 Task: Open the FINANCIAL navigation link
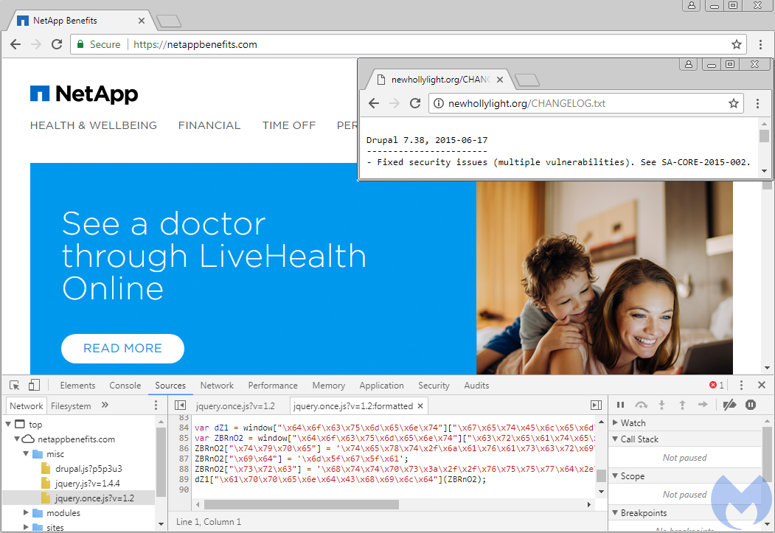click(x=209, y=125)
